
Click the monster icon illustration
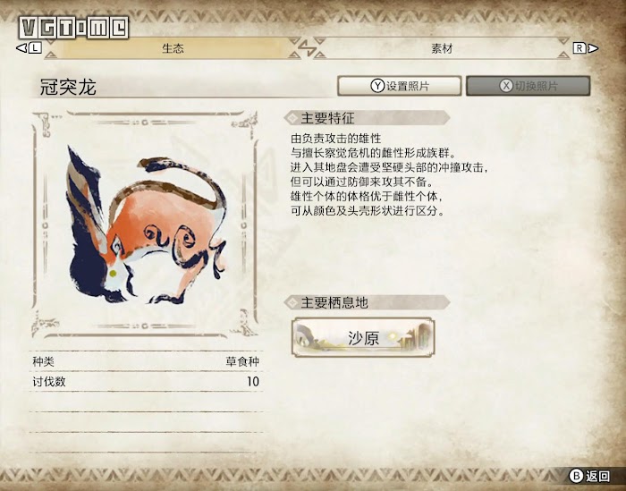tap(147, 224)
